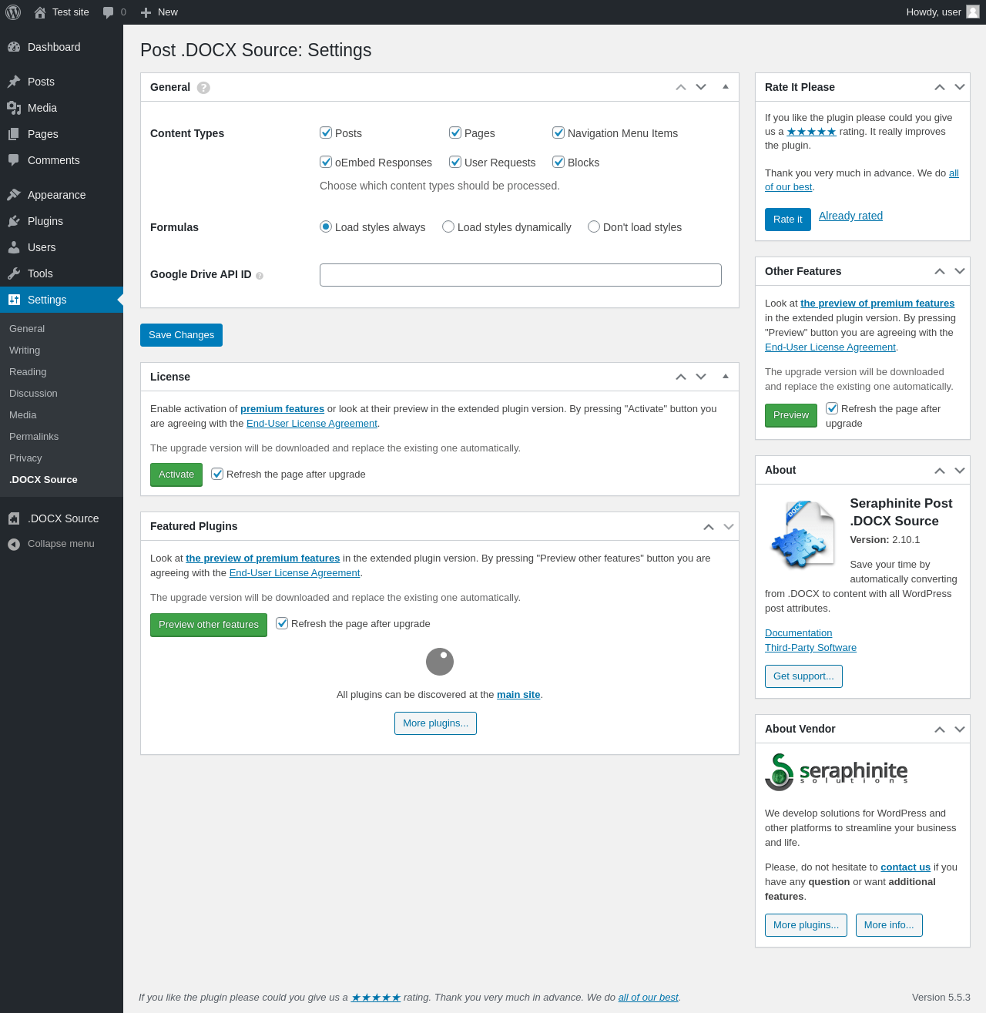Move Other Features panel up
This screenshot has height=1013, width=986.
click(x=940, y=271)
